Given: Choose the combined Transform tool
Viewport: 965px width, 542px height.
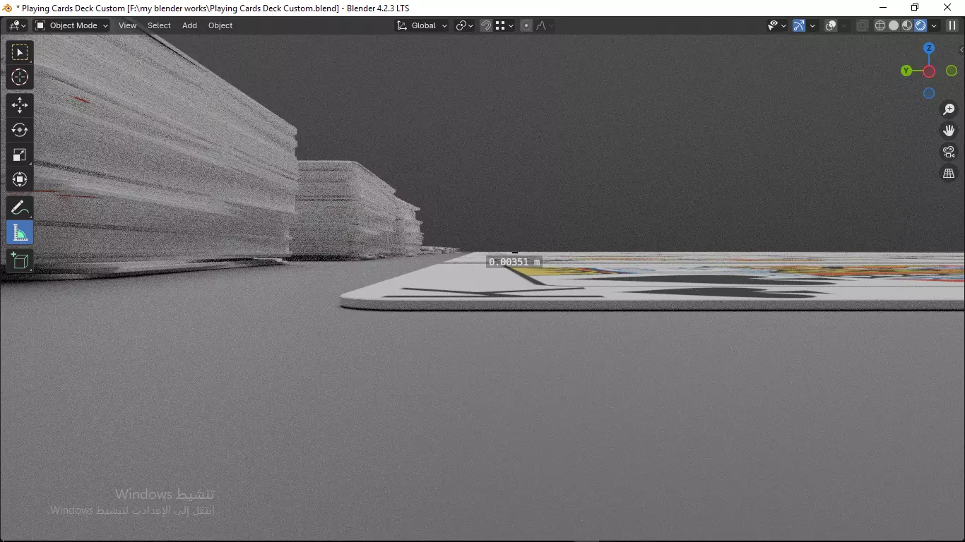Looking at the screenshot, I should coord(20,179).
